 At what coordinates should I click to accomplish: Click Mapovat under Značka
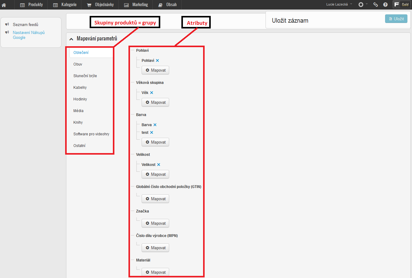coord(155,224)
